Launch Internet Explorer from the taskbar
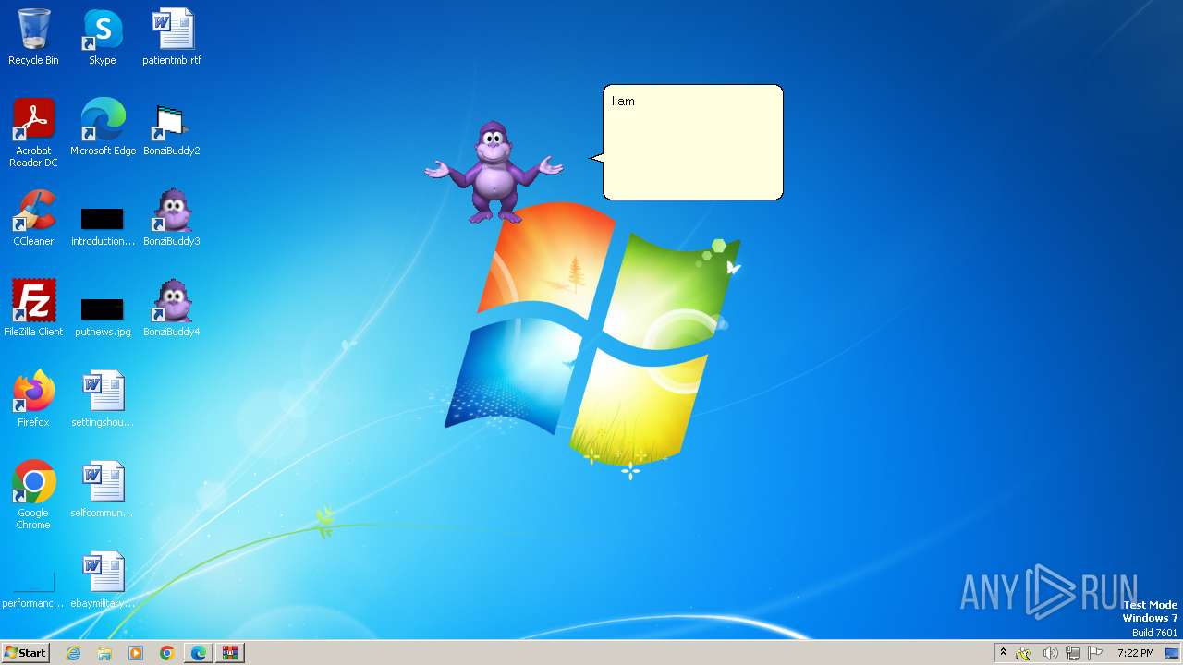 click(73, 653)
